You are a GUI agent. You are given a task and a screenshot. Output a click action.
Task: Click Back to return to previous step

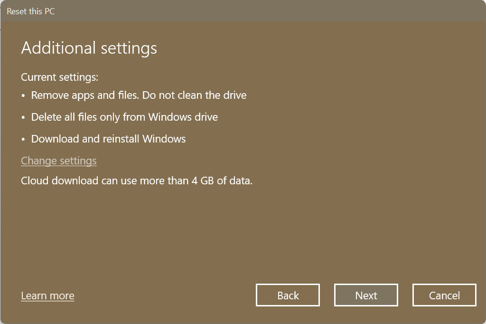pos(287,295)
